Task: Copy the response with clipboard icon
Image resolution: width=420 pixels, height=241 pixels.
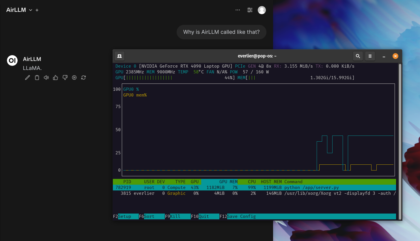Action: (x=37, y=77)
